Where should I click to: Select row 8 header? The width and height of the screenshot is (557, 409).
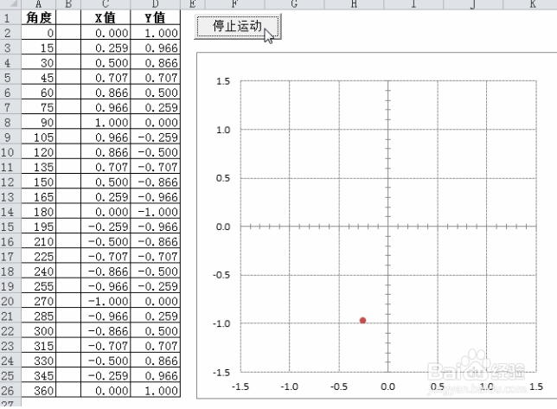pos(10,123)
